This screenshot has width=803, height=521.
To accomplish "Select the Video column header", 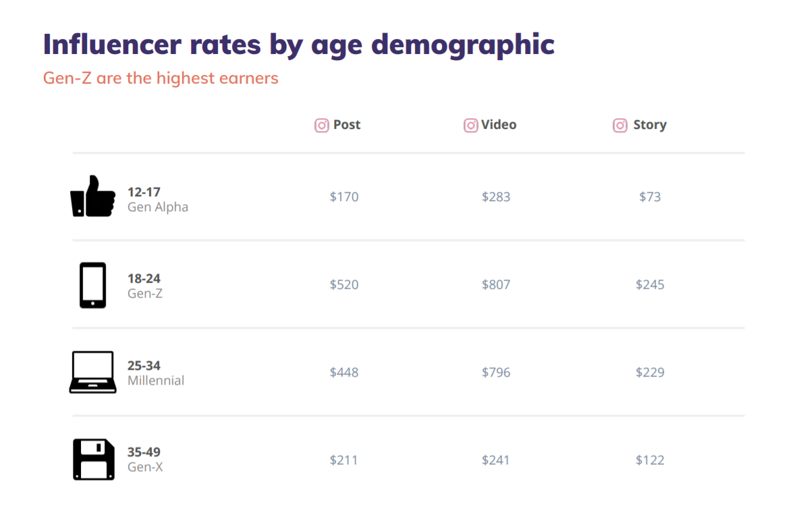I will [499, 125].
